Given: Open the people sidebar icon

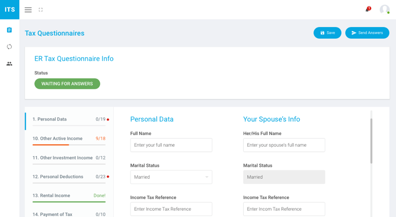Looking at the screenshot, I should (9, 64).
